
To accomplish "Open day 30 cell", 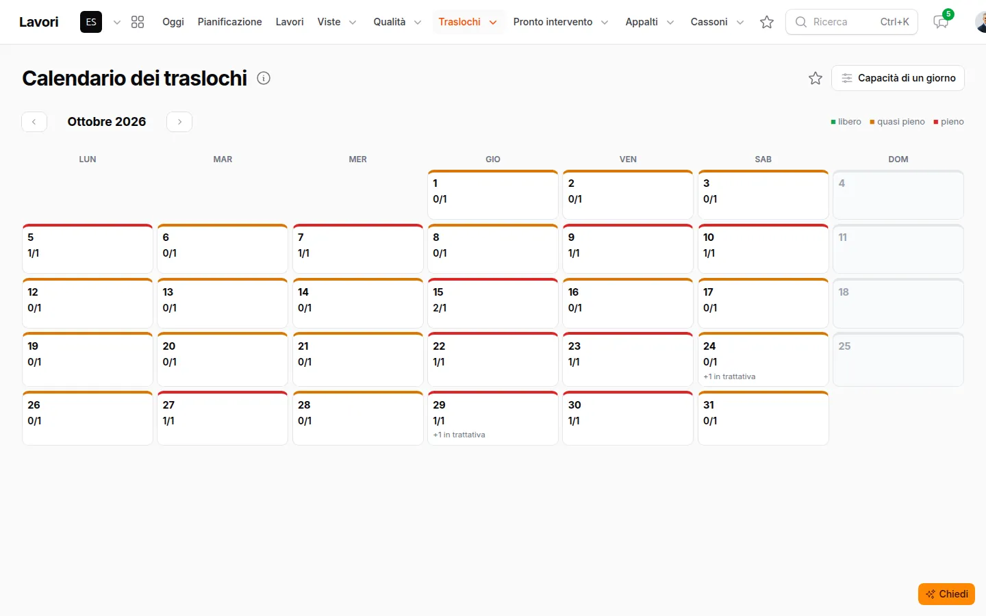I will tap(628, 418).
